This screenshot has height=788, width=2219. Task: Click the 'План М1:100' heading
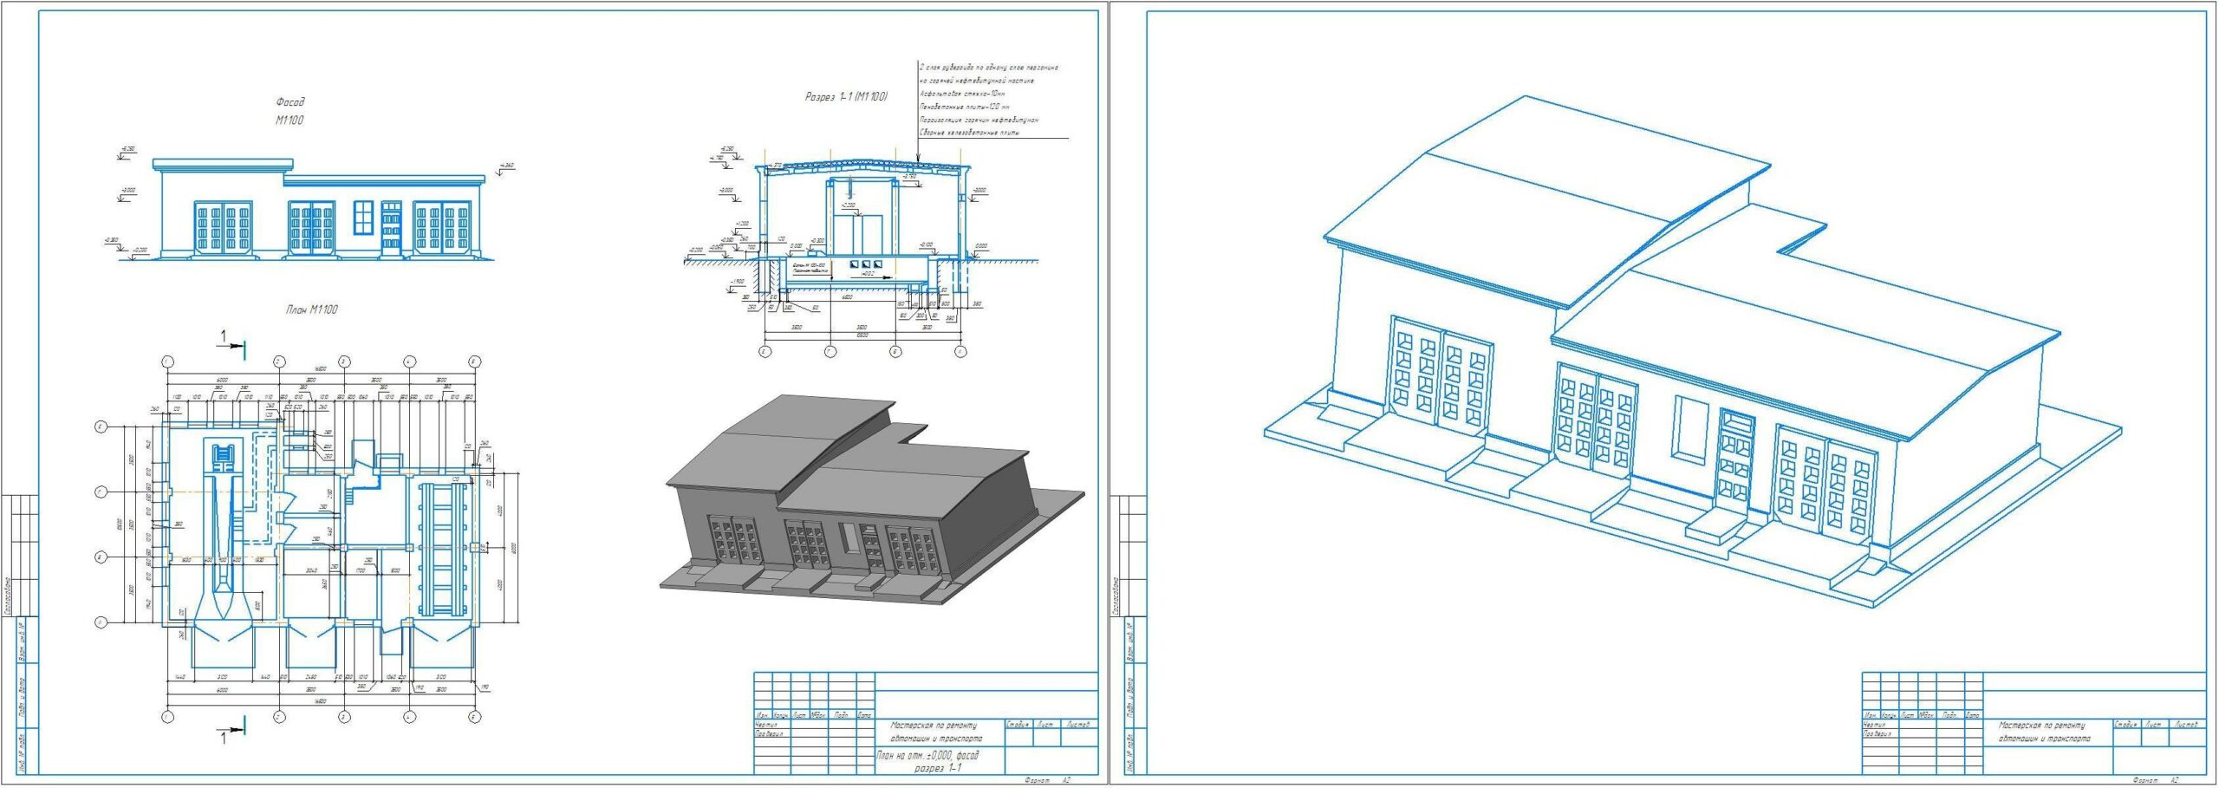point(312,309)
